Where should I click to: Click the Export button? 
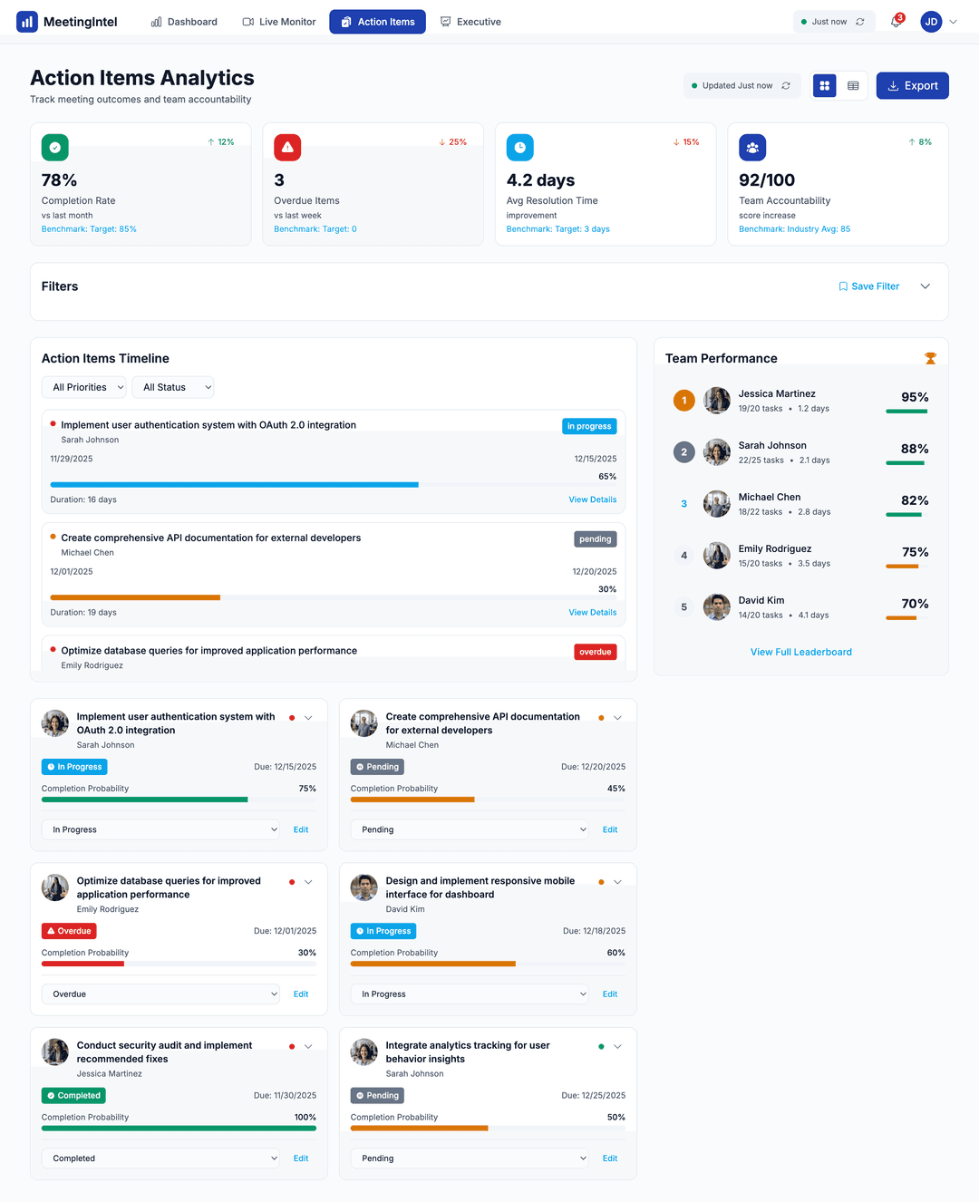click(x=912, y=86)
